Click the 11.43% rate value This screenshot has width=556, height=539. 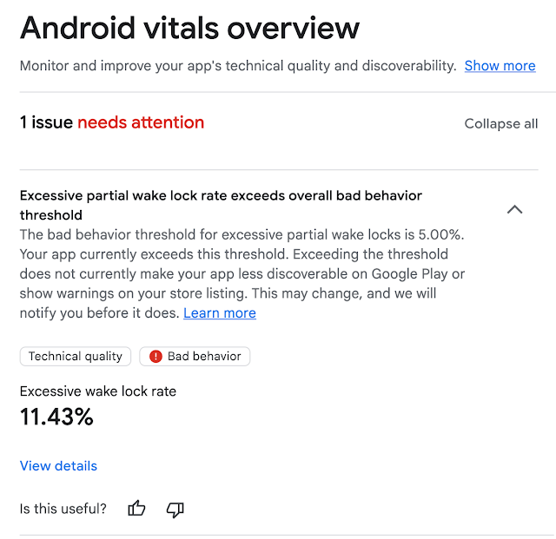coord(56,417)
